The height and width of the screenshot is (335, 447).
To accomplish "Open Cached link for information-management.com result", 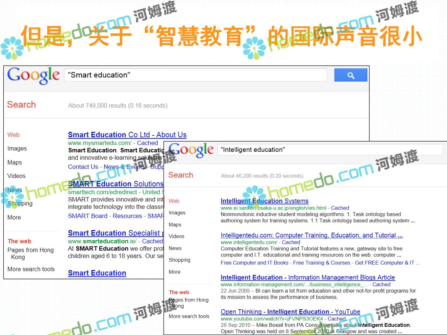I will (381, 284).
